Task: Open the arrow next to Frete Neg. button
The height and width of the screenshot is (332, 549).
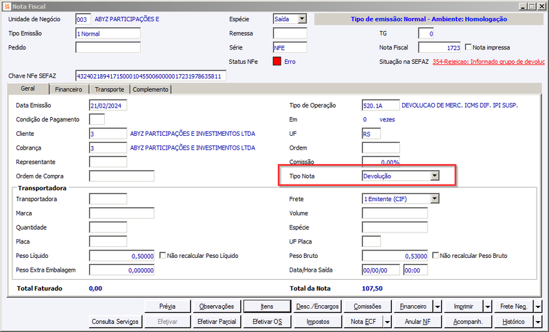Action: pos(538,307)
